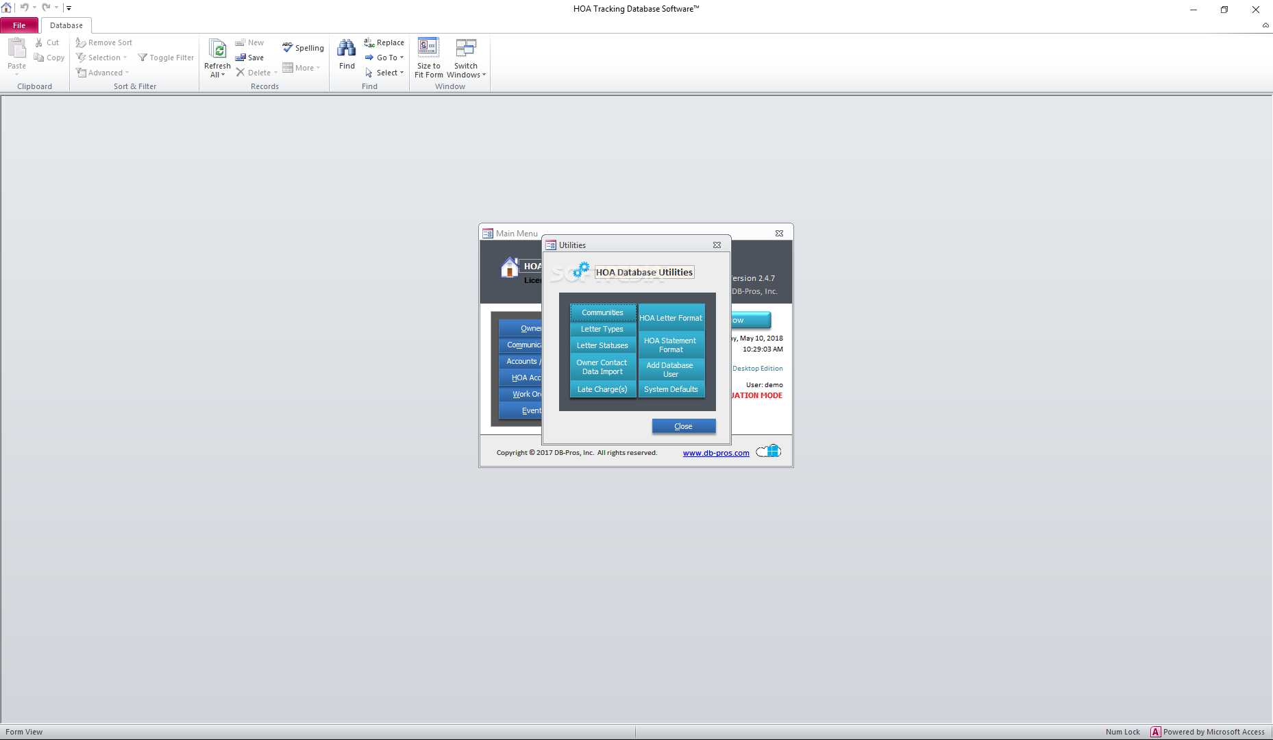Click the Toggle Filter funnel icon
Screen dimensions: 1273x740
click(143, 58)
